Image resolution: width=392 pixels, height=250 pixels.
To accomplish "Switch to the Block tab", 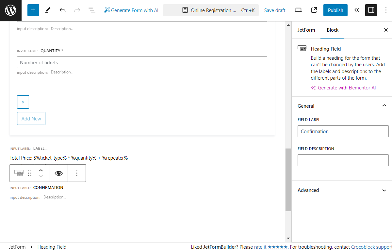I will (x=333, y=30).
